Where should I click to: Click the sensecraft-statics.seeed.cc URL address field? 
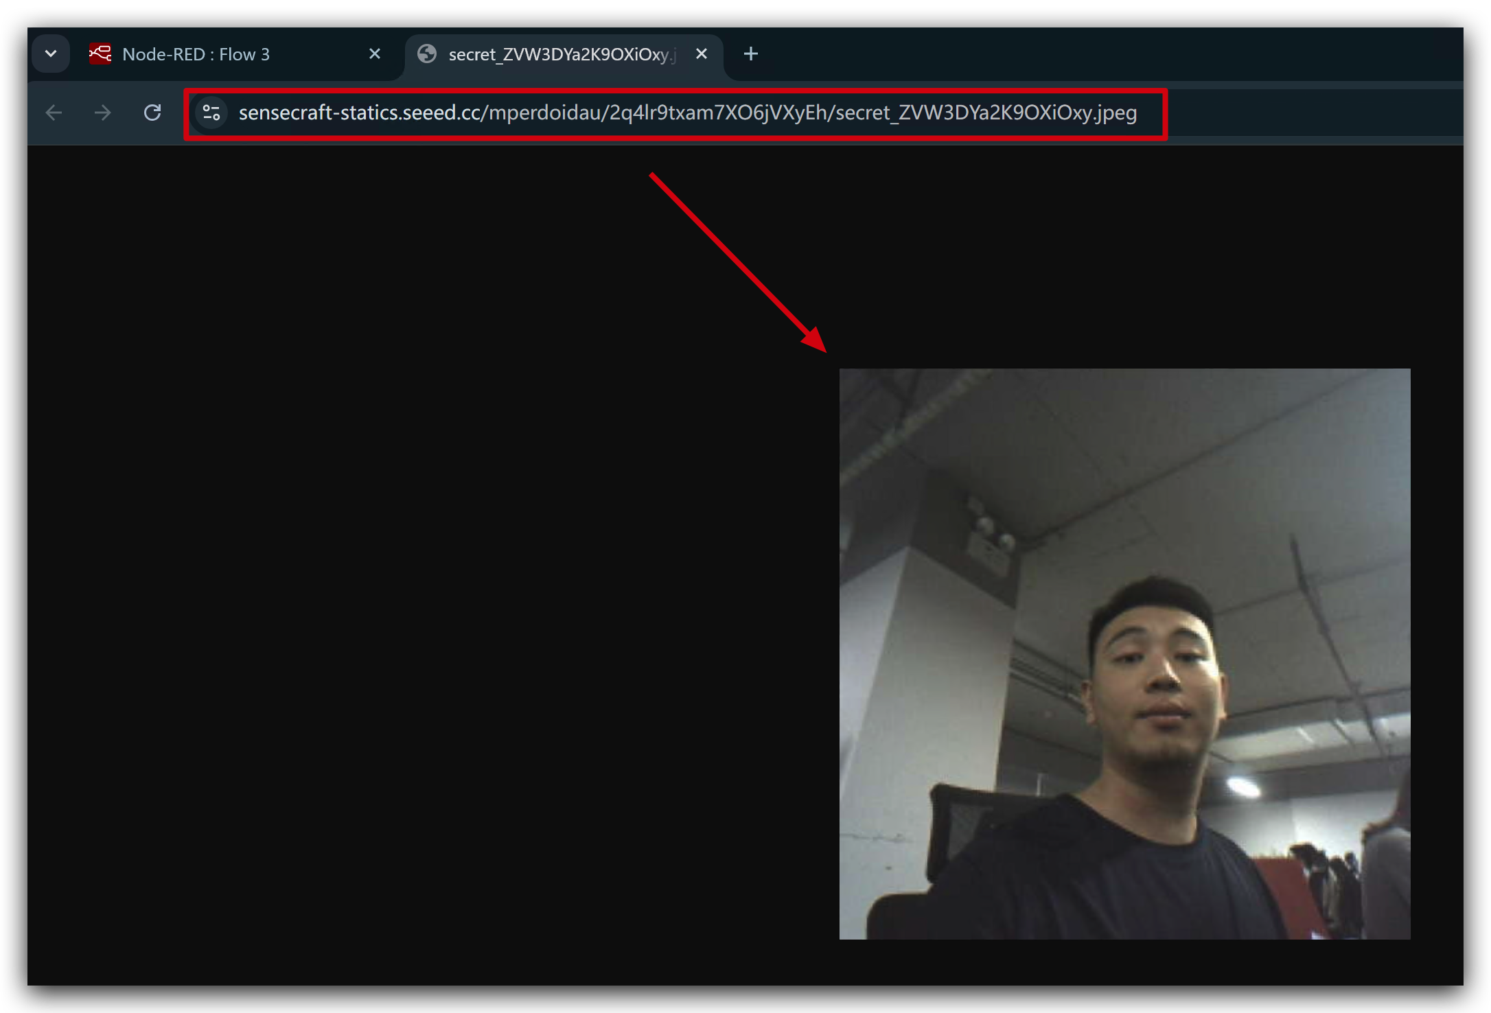pos(687,113)
